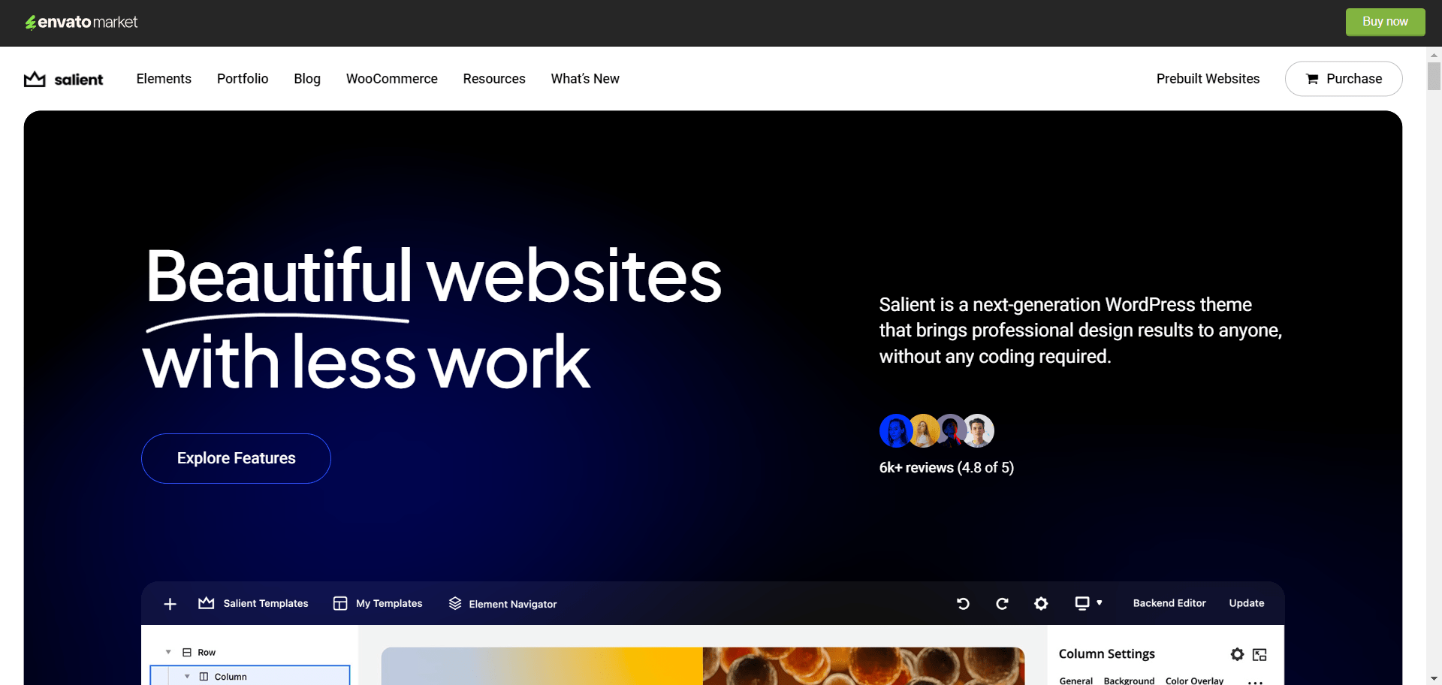Click the Salient description paragraph

(x=1081, y=330)
